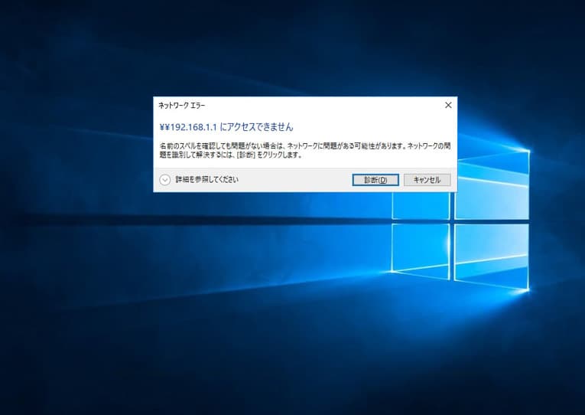Image resolution: width=585 pixels, height=415 pixels.
Task: Click empty title bar area of dialog
Action: click(321, 106)
